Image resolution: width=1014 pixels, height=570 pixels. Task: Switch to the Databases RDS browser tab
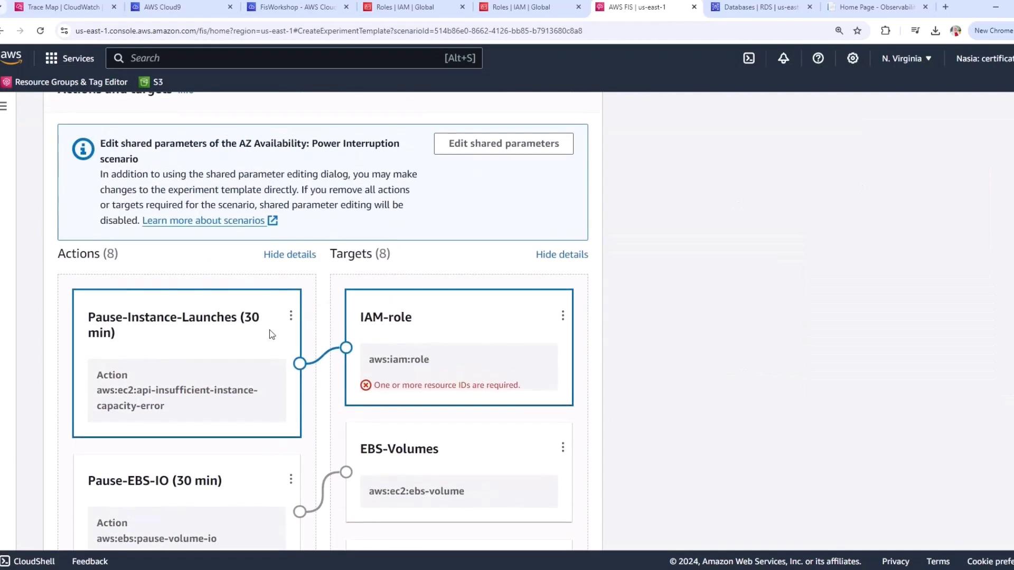tap(760, 7)
